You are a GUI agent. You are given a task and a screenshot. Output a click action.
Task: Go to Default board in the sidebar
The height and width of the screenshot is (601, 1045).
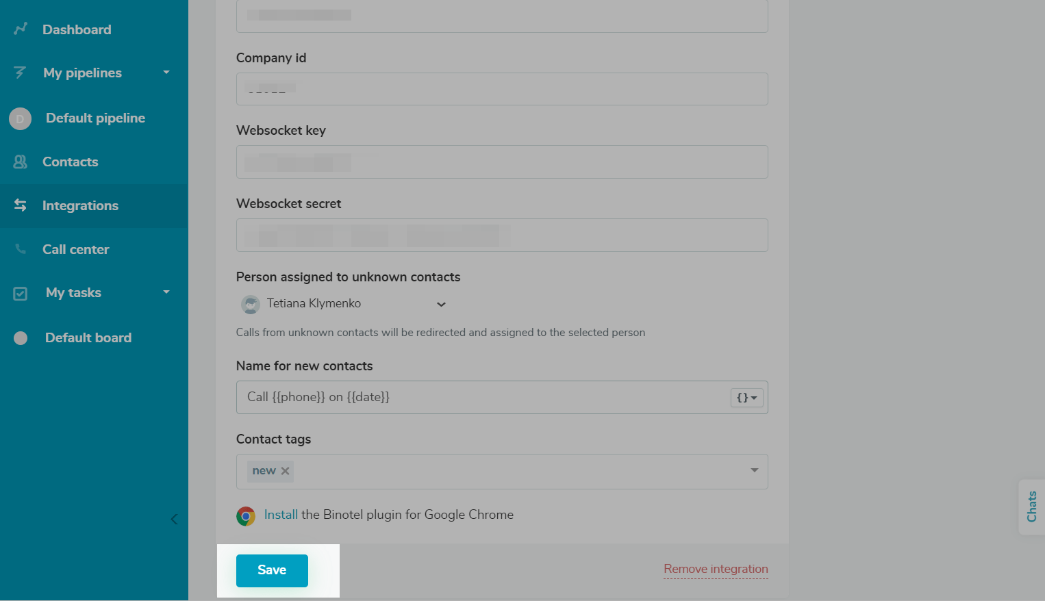[88, 337]
